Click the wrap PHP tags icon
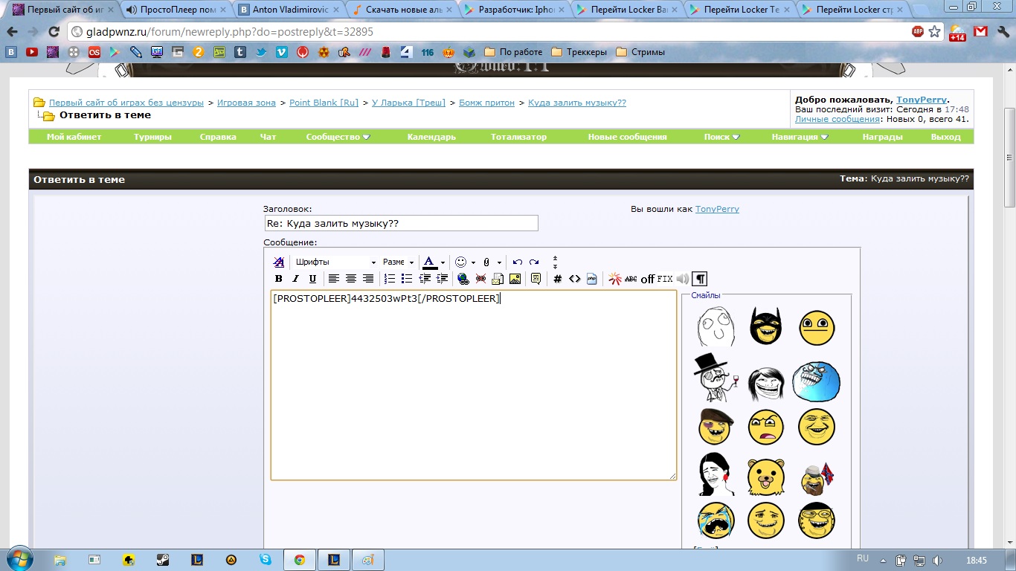Viewport: 1016px width, 571px height. coord(592,279)
